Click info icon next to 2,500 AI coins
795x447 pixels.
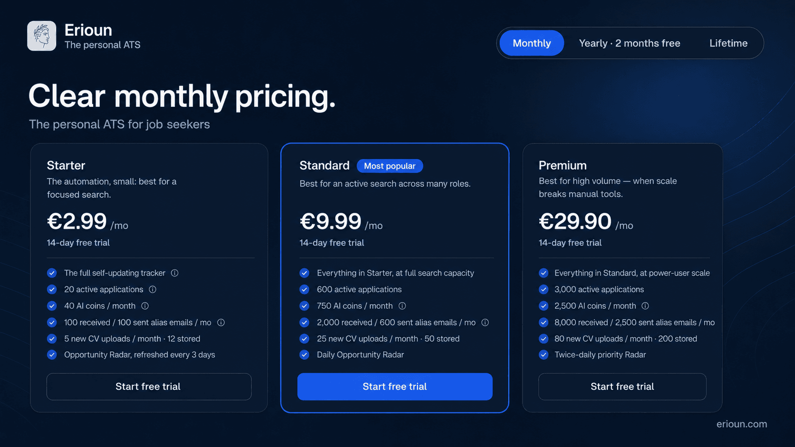click(645, 306)
